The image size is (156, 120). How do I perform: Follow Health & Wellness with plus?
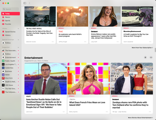18,82
